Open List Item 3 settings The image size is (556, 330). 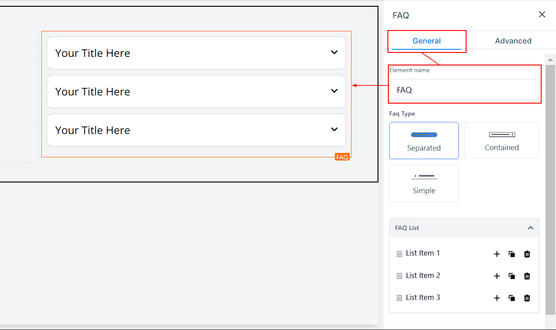[x=423, y=298]
